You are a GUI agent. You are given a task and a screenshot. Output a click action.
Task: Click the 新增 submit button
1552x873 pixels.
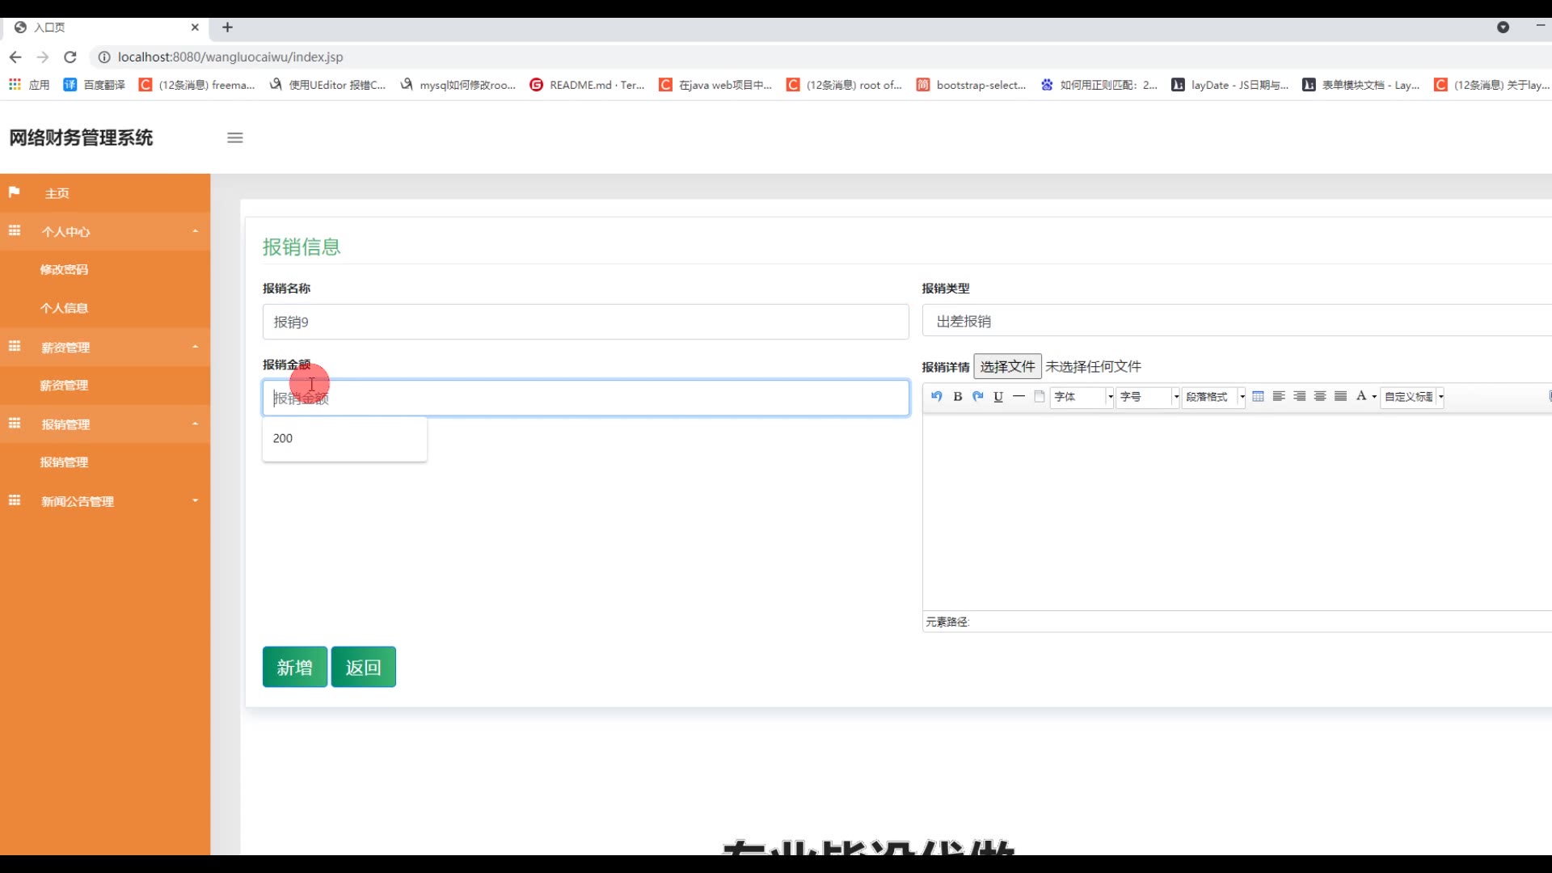coord(294,667)
